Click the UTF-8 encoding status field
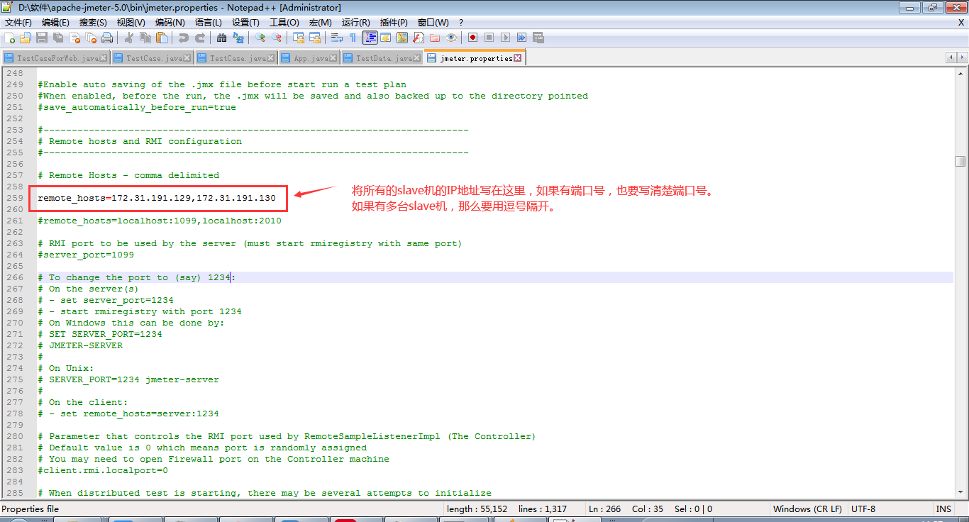The width and height of the screenshot is (969, 522). [889, 509]
